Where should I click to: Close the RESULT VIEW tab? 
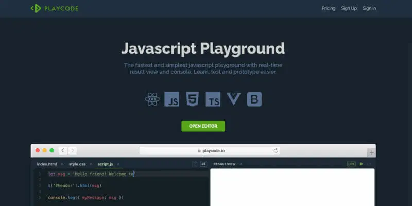click(241, 164)
